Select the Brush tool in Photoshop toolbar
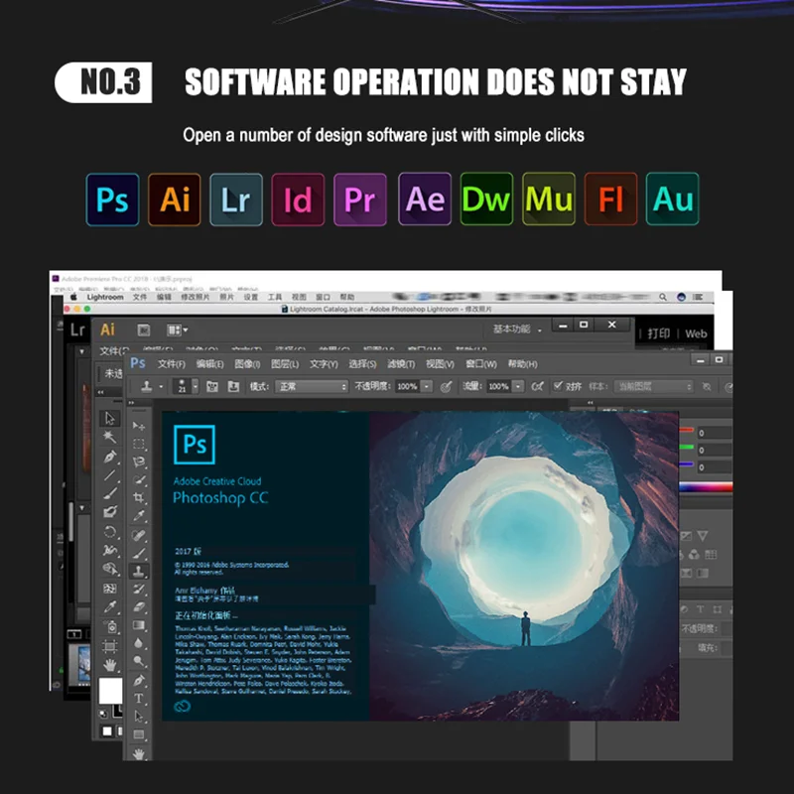Image resolution: width=794 pixels, height=794 pixels. coord(139,553)
